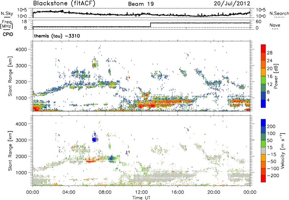
Task: Click '4000' tick on power panel axis
Action: [21, 49]
